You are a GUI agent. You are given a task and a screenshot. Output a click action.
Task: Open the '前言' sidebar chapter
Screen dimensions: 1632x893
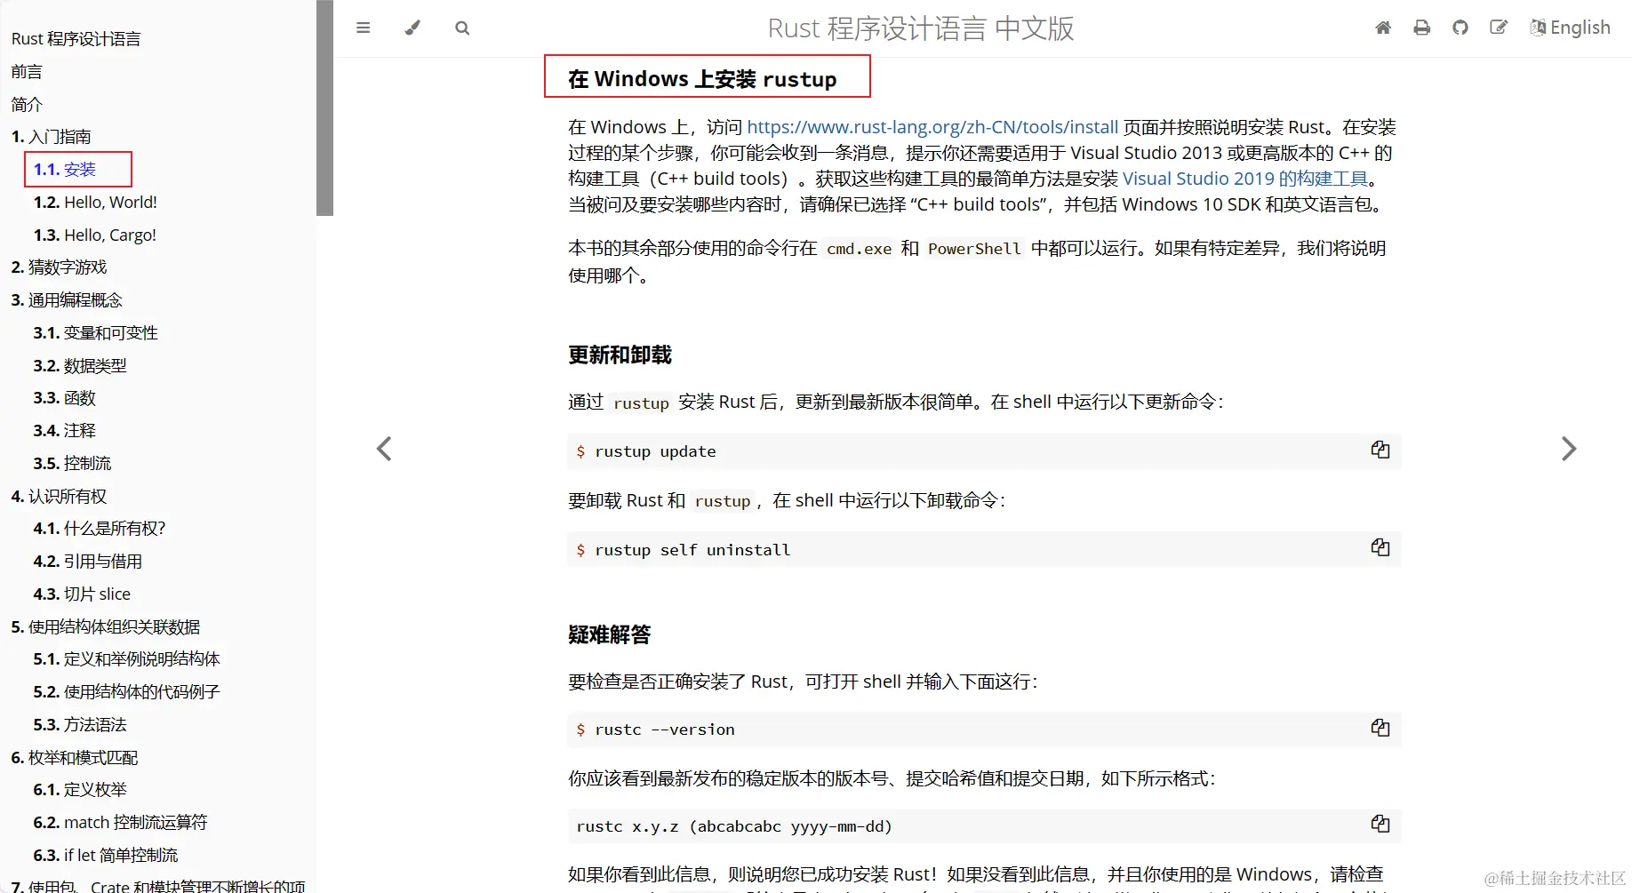(x=27, y=72)
